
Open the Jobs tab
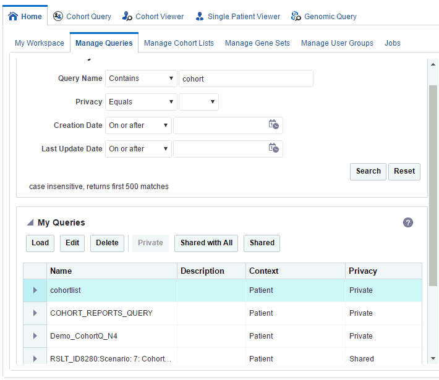coord(392,43)
